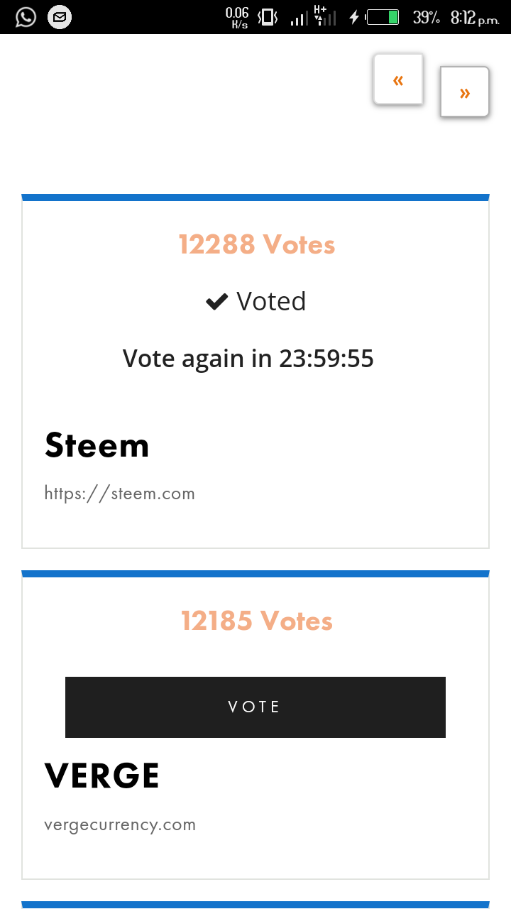
Task: Open the WhatsApp notification icon
Action: tap(26, 17)
